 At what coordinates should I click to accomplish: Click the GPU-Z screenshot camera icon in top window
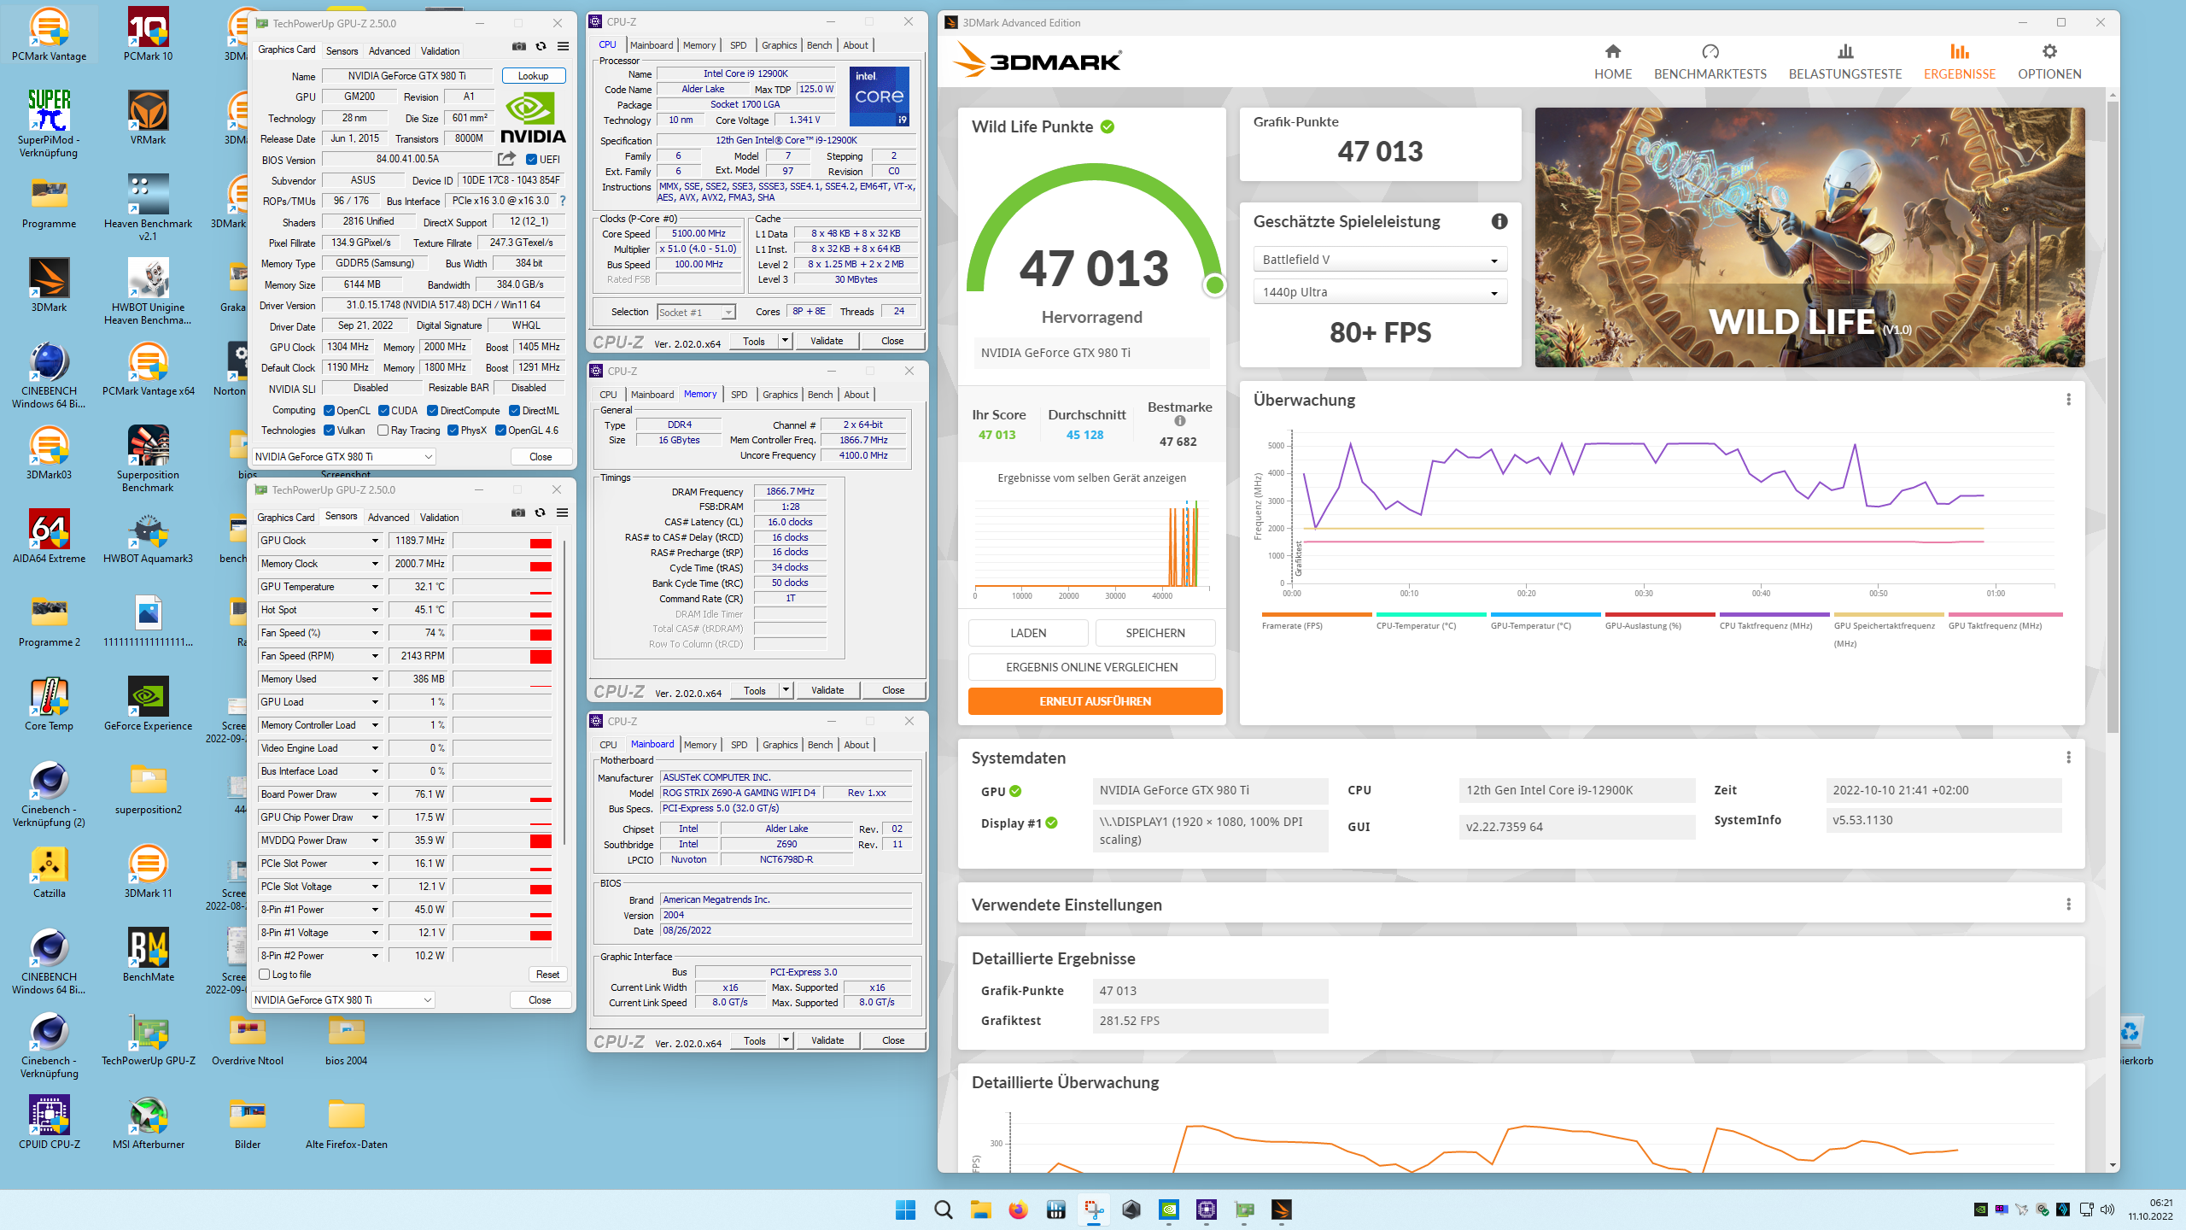(518, 47)
